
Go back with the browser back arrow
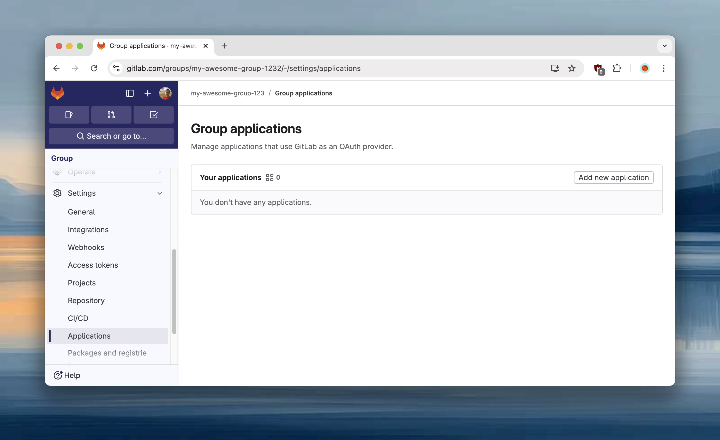point(56,68)
